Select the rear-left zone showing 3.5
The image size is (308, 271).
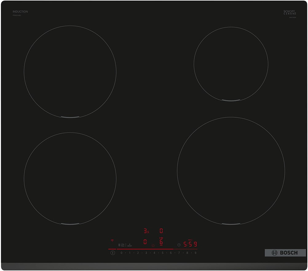[146, 231]
